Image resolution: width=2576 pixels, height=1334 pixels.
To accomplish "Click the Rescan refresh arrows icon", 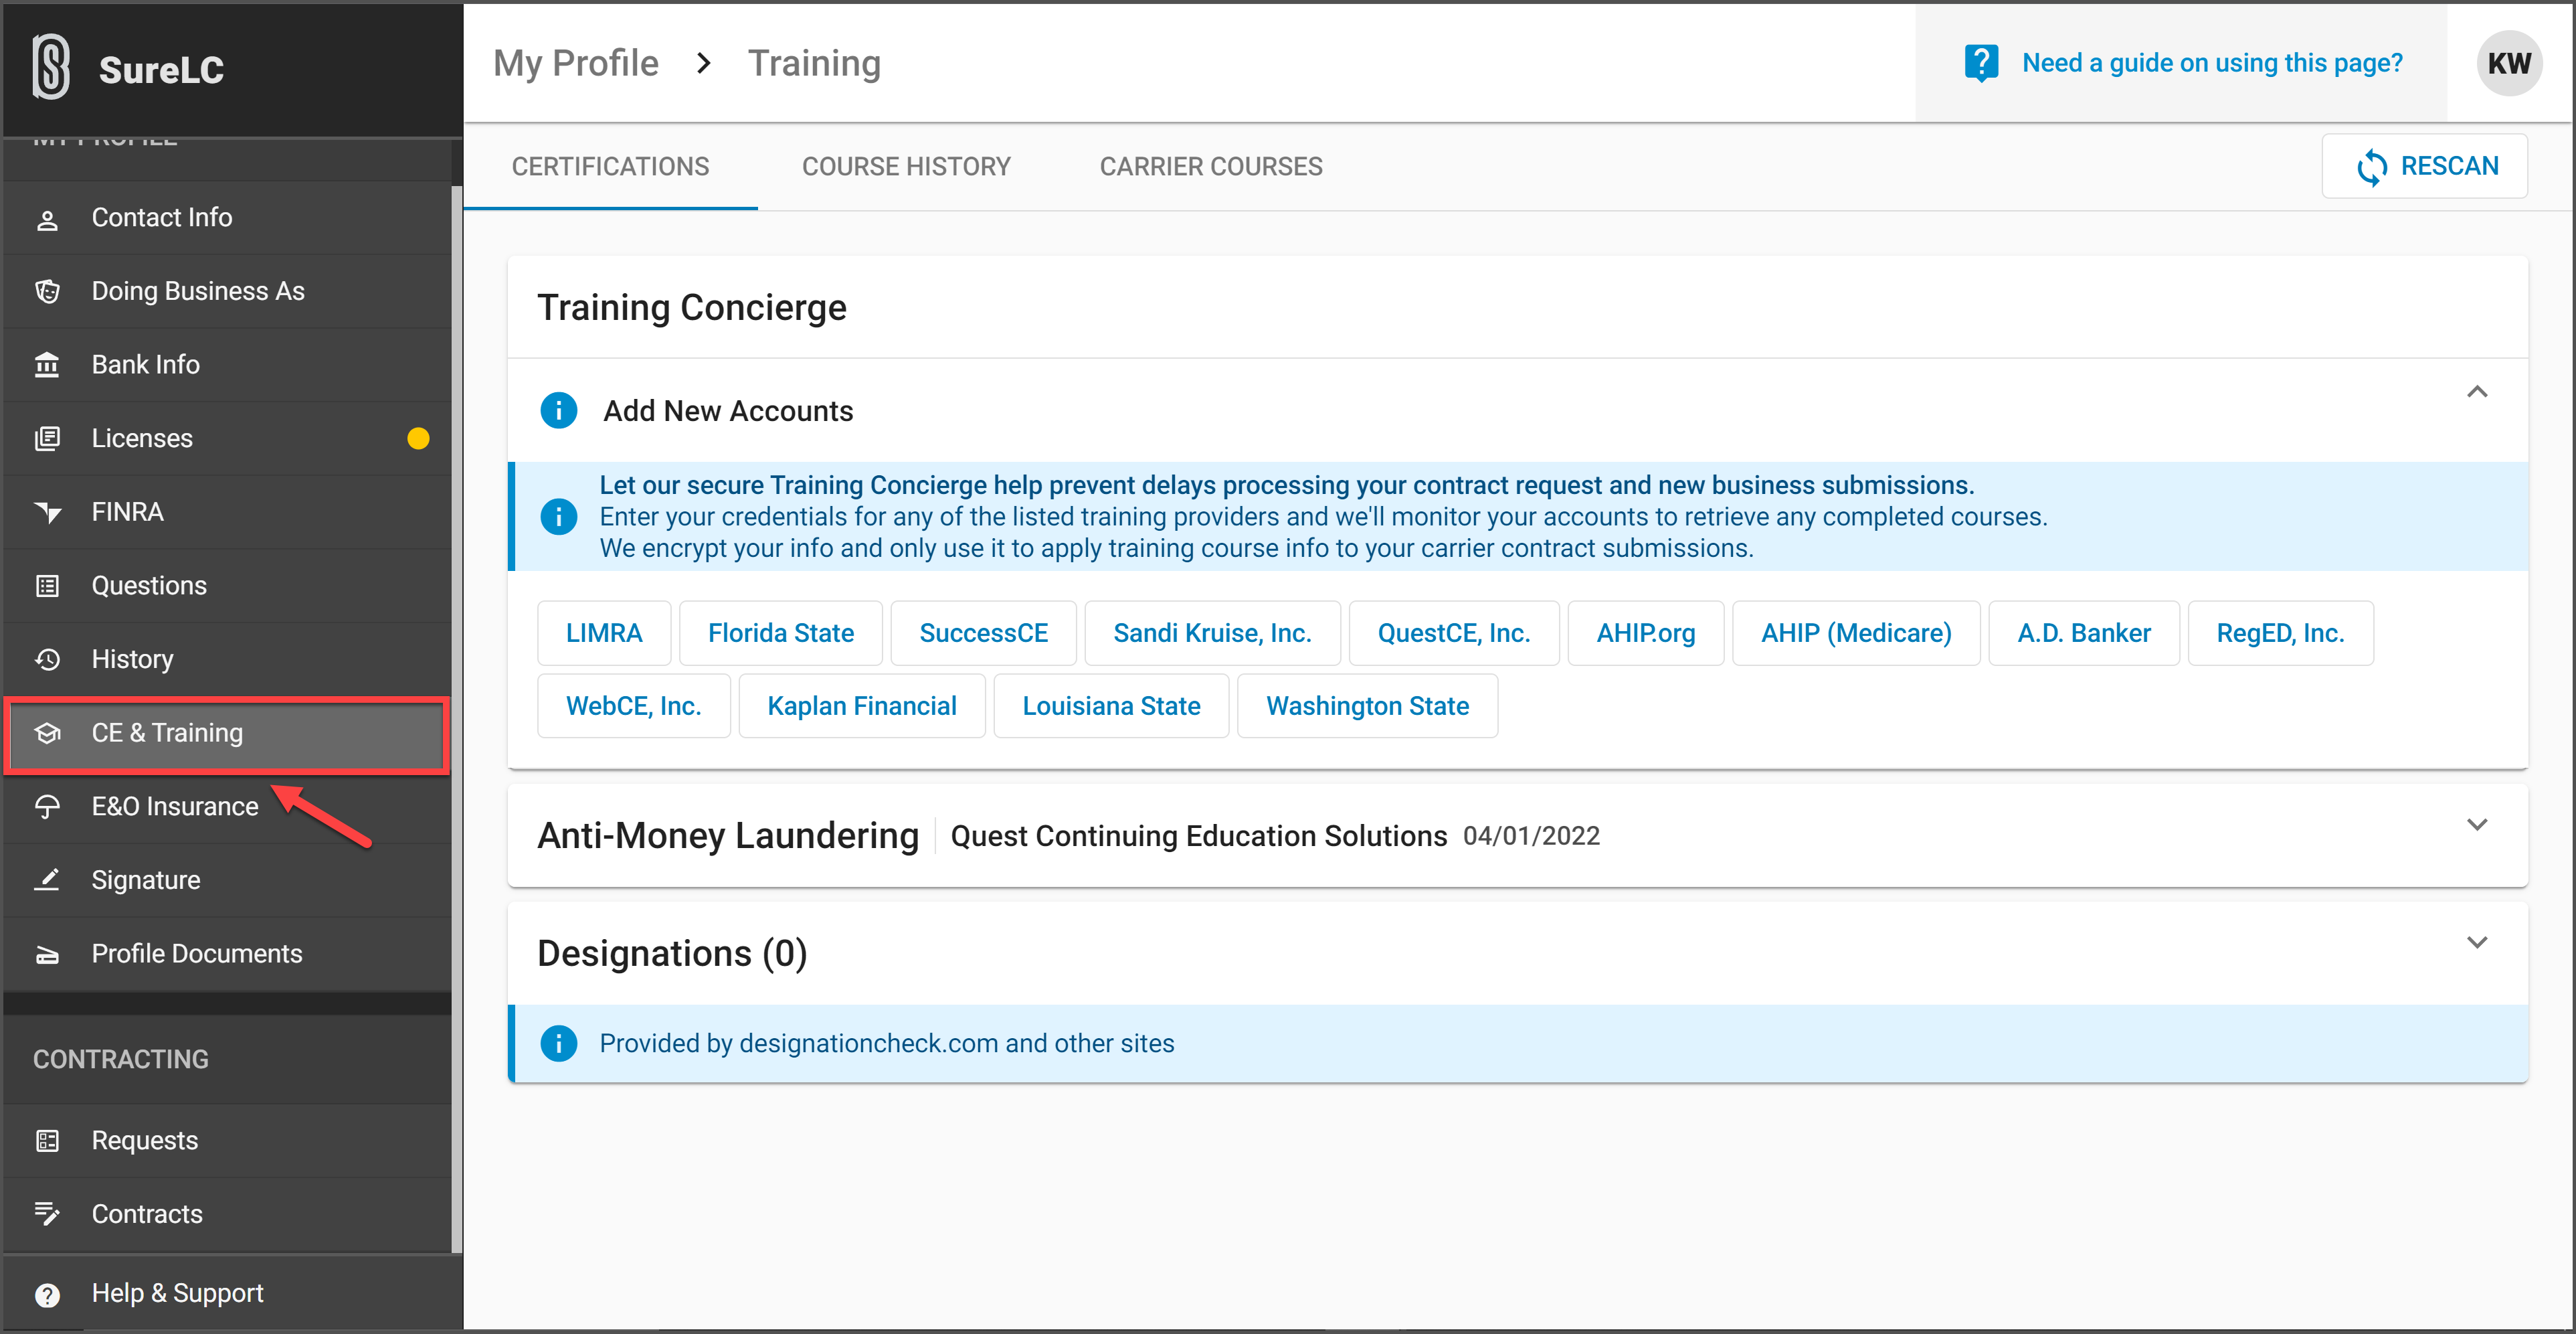I will (x=2371, y=167).
